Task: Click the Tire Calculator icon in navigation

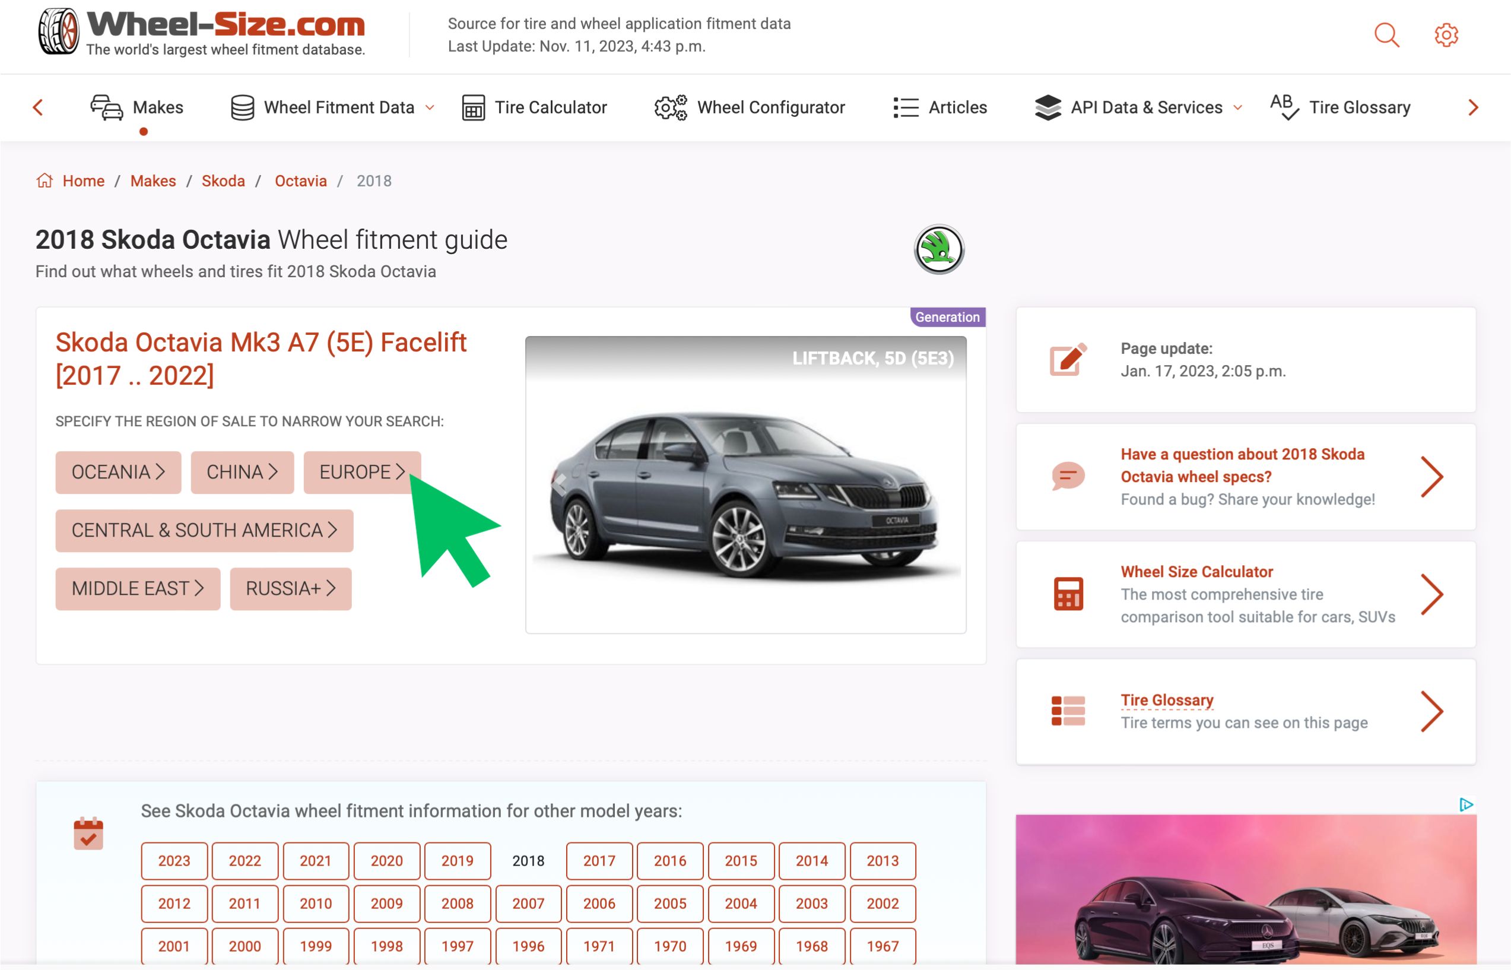Action: pyautogui.click(x=474, y=107)
